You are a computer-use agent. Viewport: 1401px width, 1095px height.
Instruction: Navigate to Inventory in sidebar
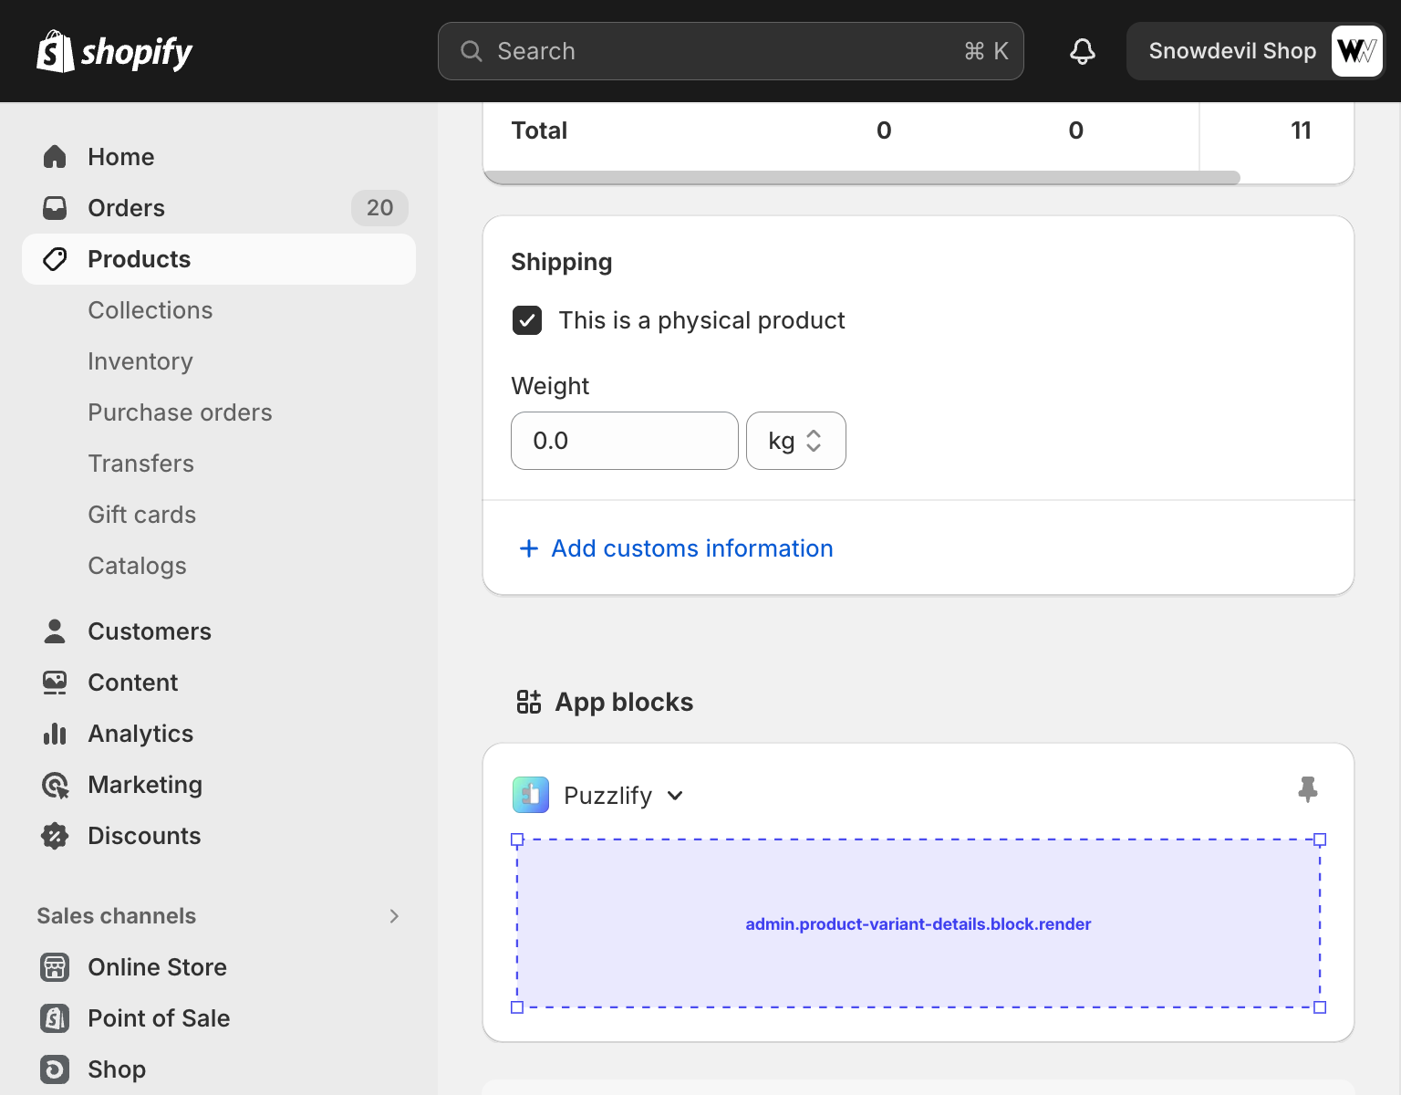(x=140, y=361)
